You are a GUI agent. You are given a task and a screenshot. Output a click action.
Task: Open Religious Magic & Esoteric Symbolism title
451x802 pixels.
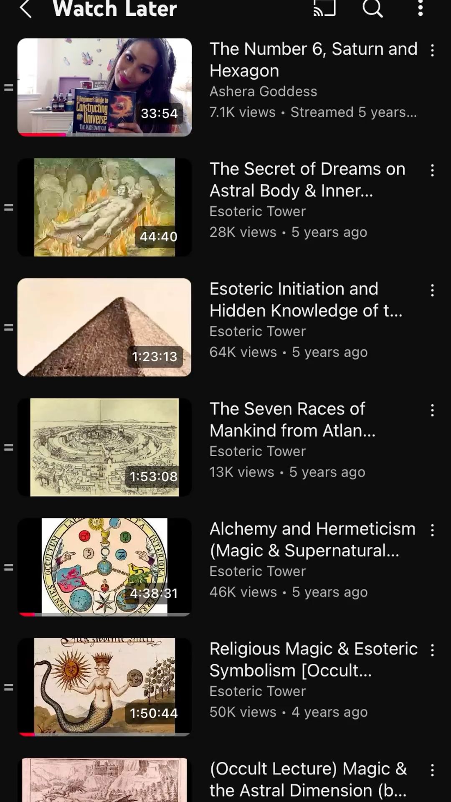pos(314,660)
